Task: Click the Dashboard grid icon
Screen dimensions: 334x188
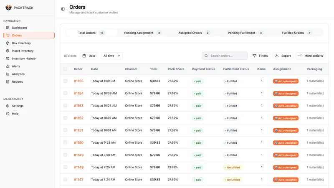Action: click(8, 28)
